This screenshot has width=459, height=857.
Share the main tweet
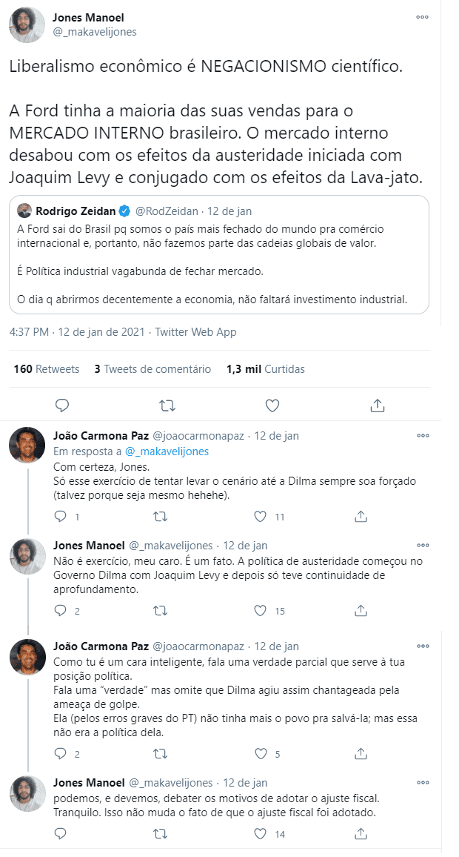pos(377,405)
